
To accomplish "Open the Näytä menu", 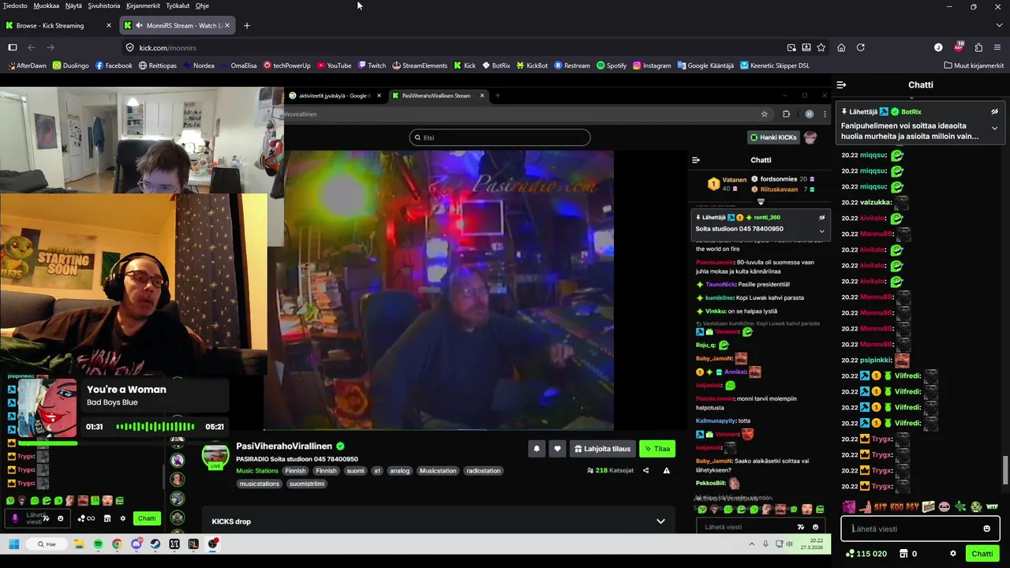I will (73, 6).
